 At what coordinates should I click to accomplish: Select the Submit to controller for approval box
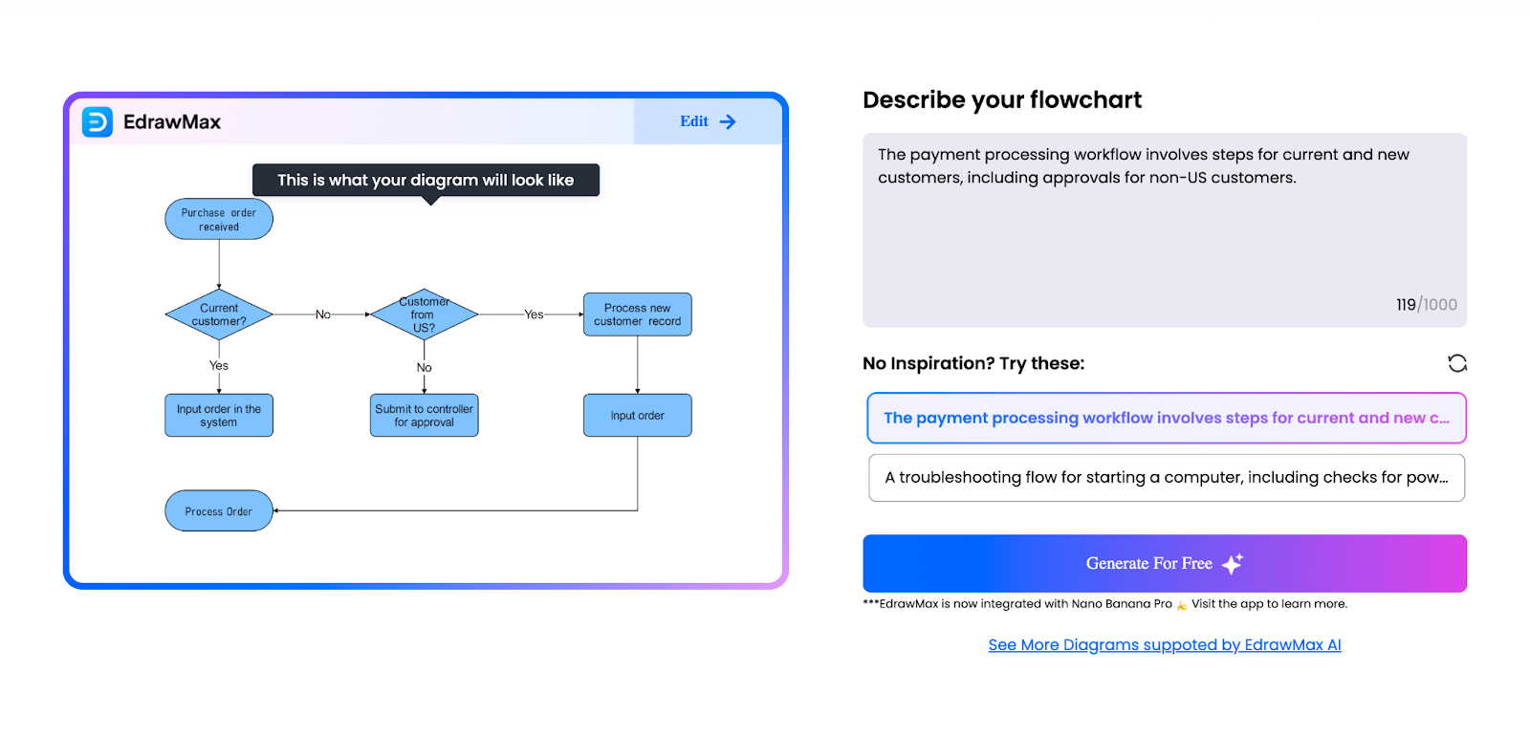pos(424,416)
